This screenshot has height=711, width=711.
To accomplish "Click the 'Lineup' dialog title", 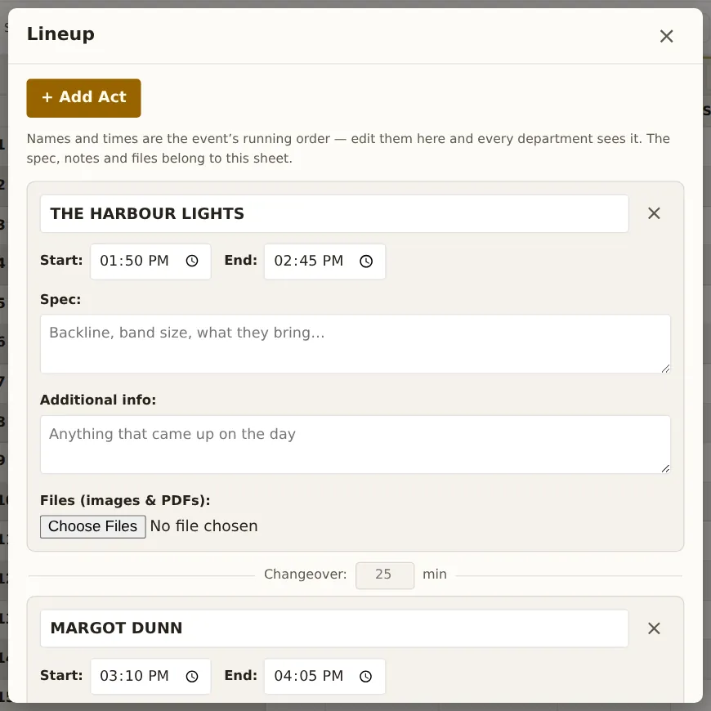I will coord(60,34).
